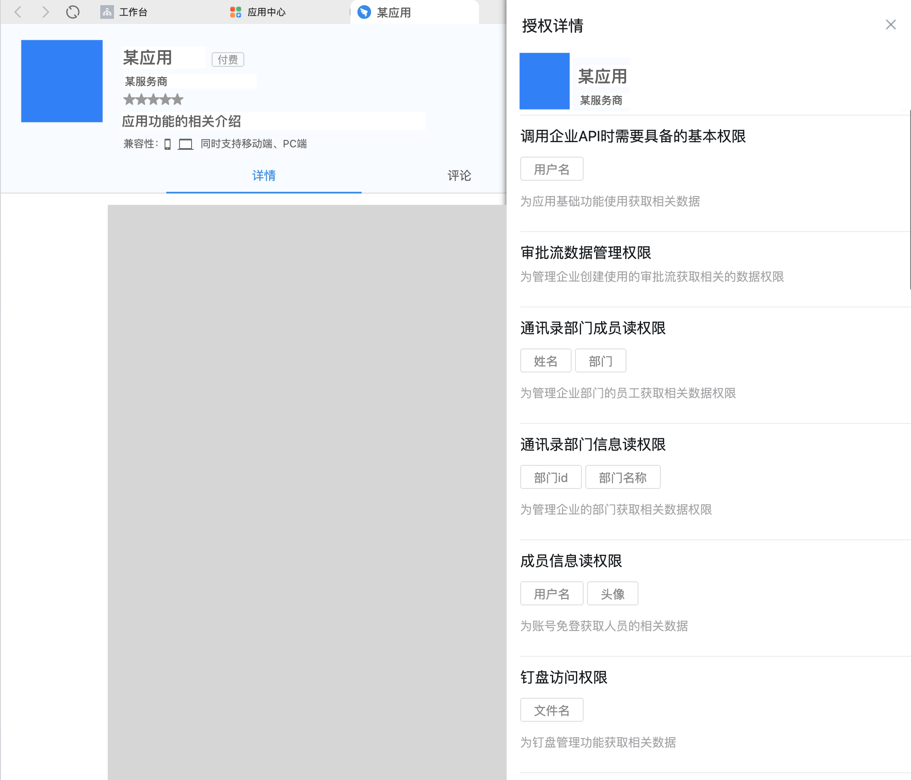
Task: Switch to the 评论 tab
Action: pyautogui.click(x=459, y=176)
